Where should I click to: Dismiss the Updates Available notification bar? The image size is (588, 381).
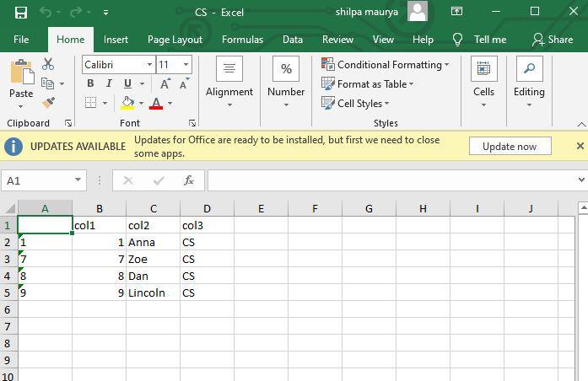point(580,146)
